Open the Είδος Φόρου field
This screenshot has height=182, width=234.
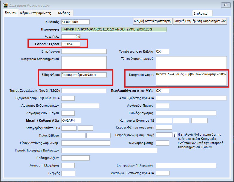coord(84,75)
